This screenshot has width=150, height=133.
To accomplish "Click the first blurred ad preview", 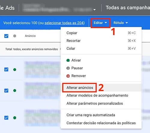I will 43,69.
